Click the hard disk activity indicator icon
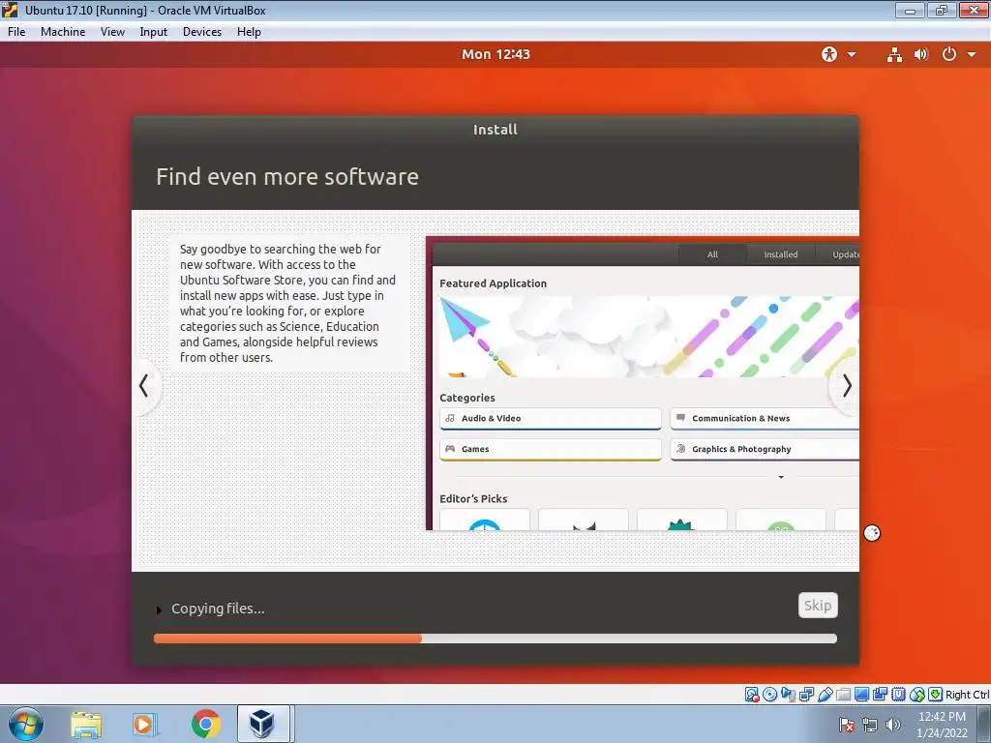The height and width of the screenshot is (743, 991). 751,695
